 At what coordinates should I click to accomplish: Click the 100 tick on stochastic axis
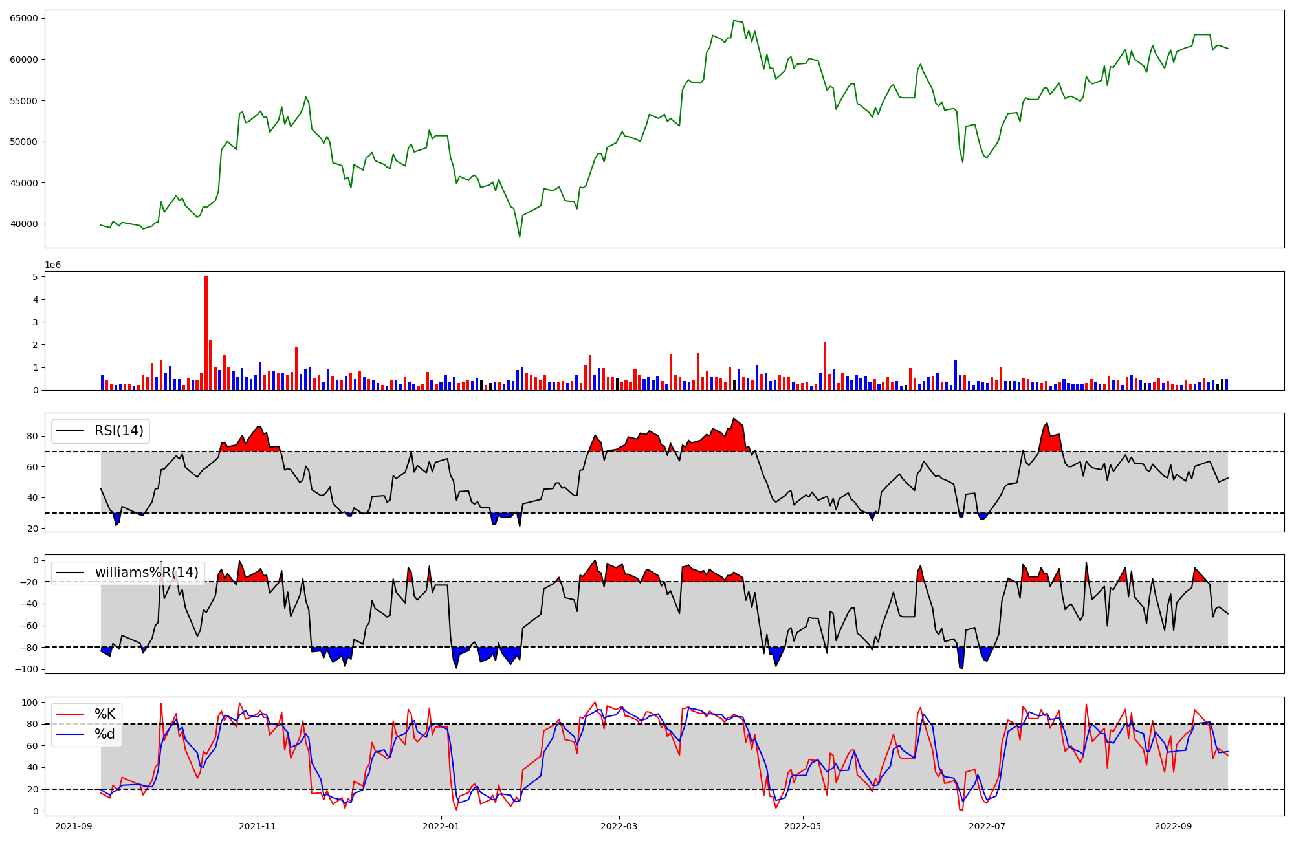click(30, 703)
